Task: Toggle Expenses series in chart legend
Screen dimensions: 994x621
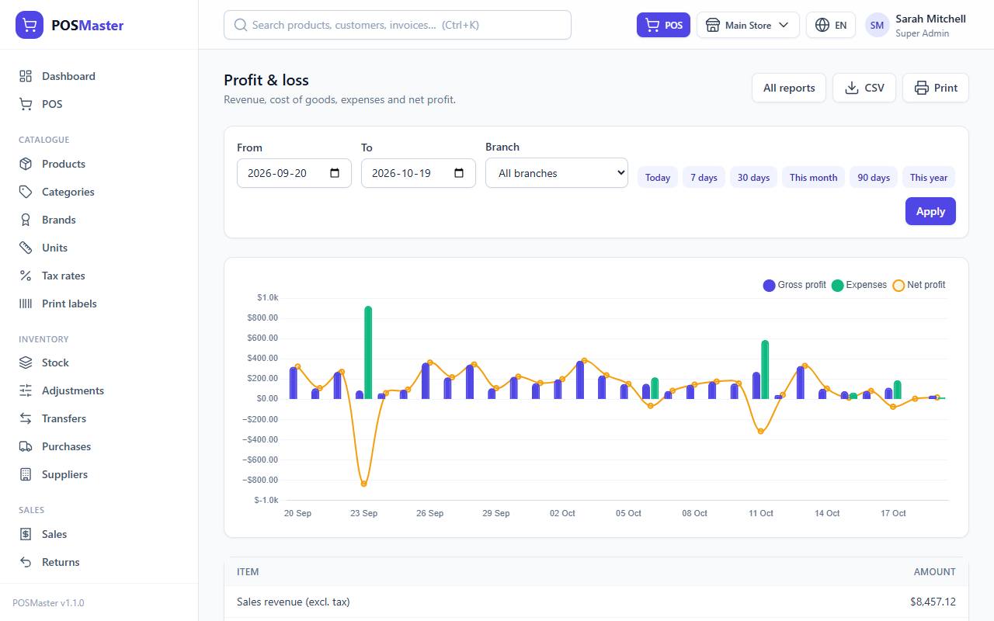Action: (859, 285)
